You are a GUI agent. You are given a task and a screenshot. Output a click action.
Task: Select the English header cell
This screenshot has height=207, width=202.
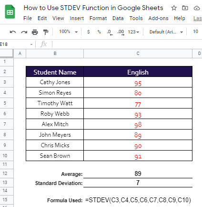(x=138, y=72)
